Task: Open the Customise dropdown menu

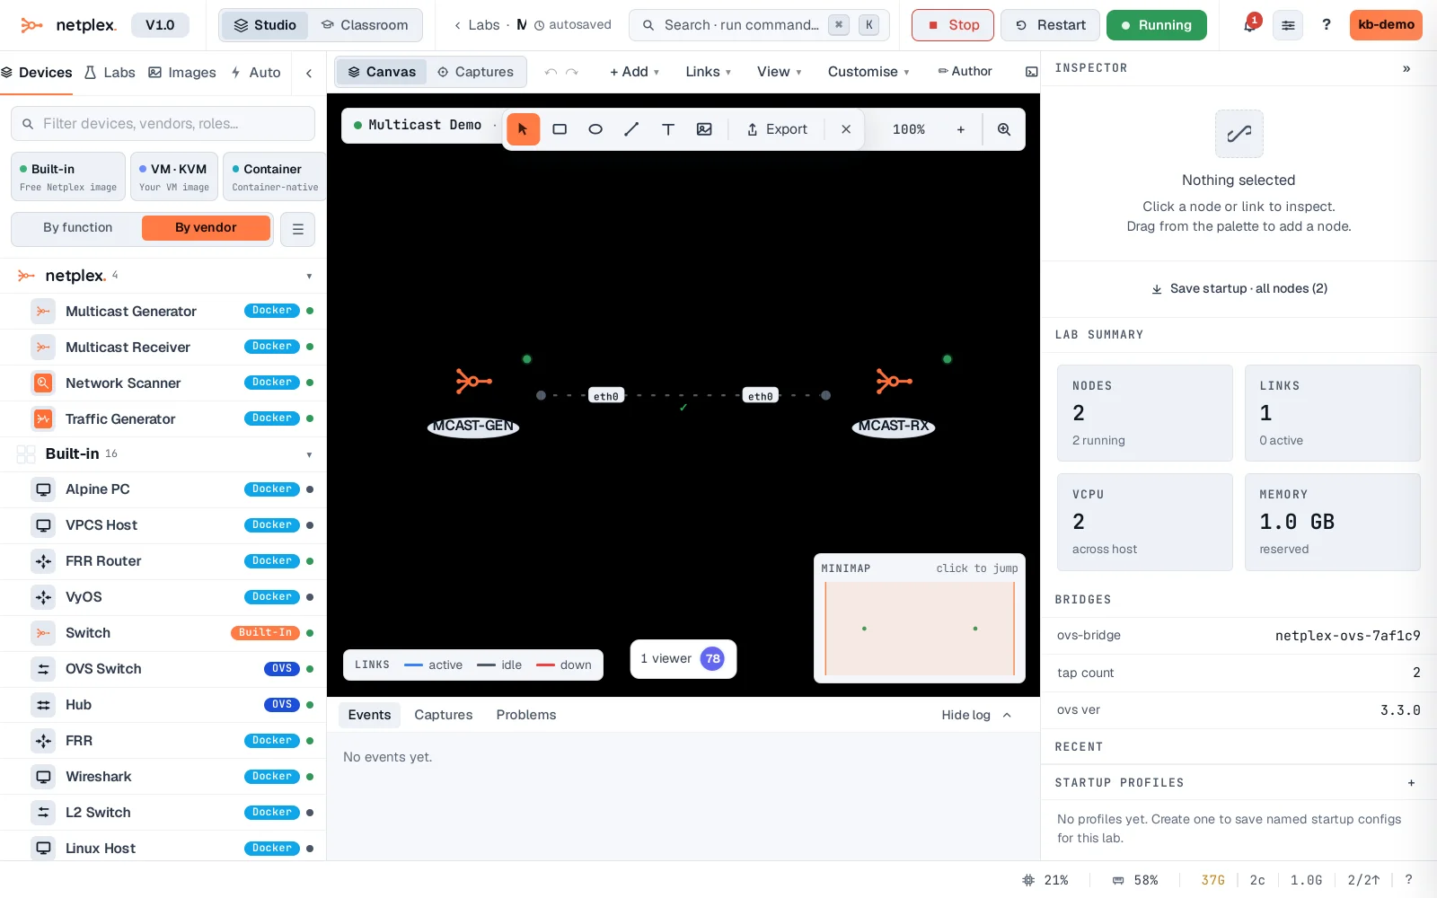Action: 868,72
